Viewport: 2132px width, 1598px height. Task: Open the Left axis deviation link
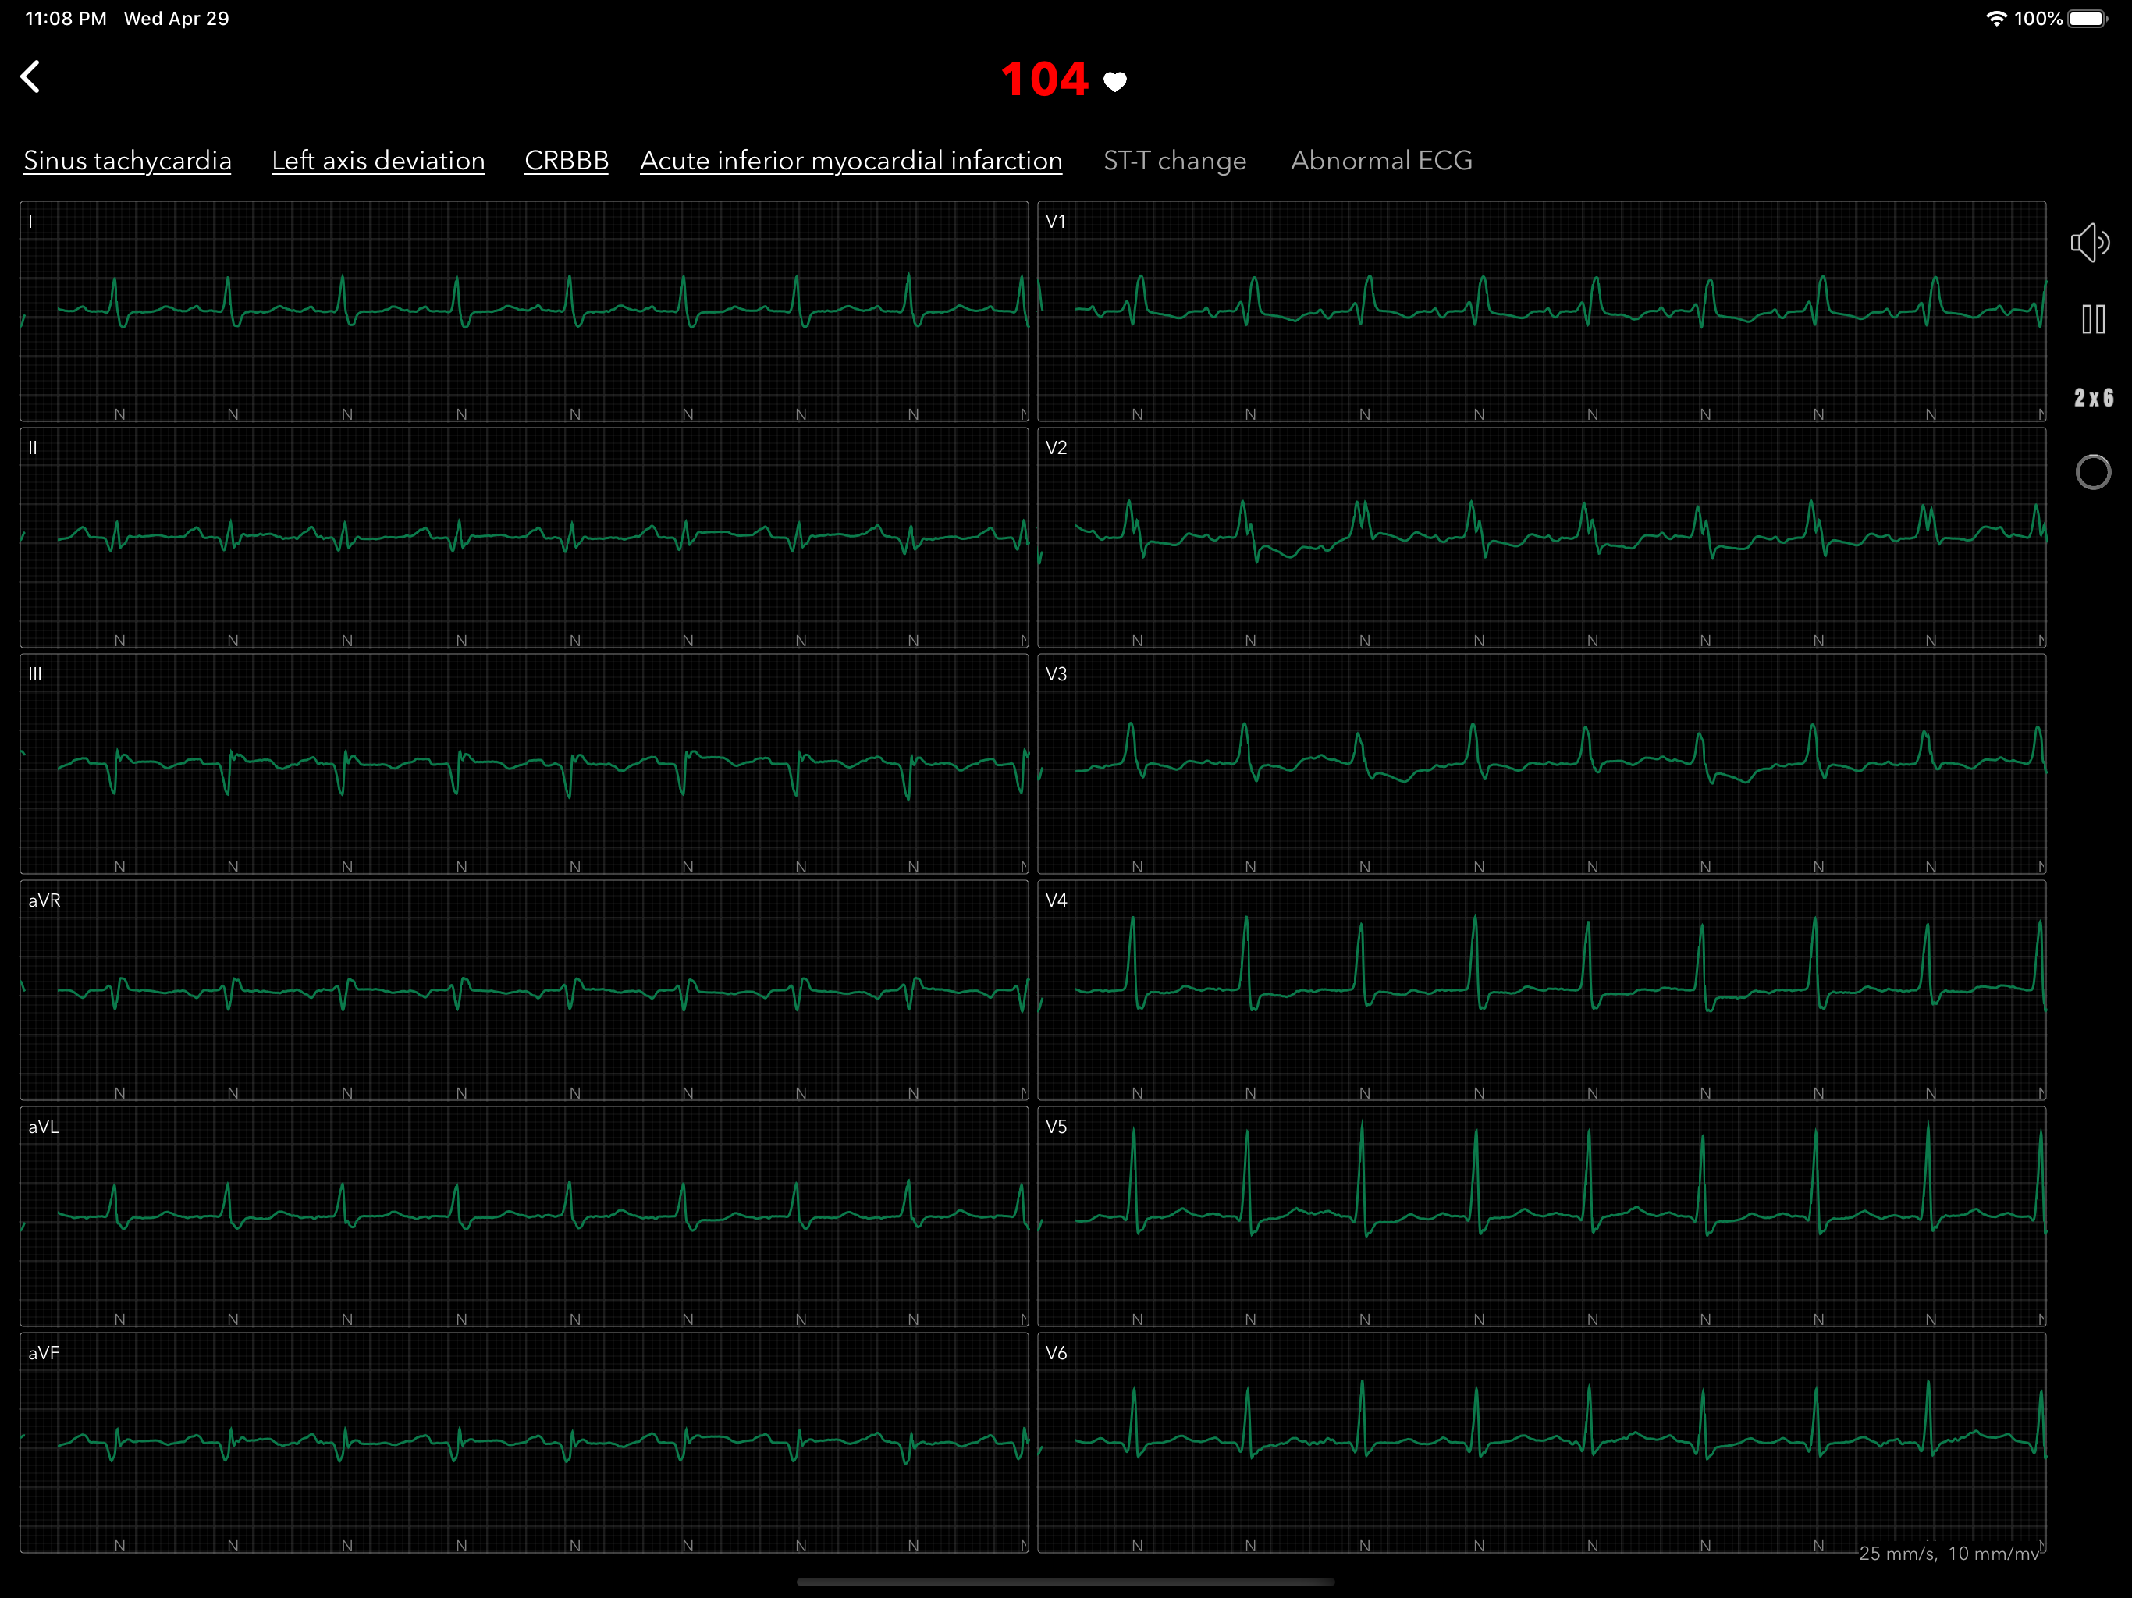(378, 161)
